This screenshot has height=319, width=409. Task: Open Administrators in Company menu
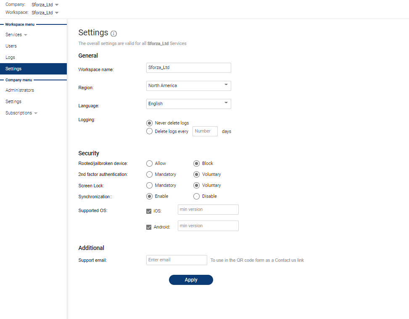coord(20,90)
